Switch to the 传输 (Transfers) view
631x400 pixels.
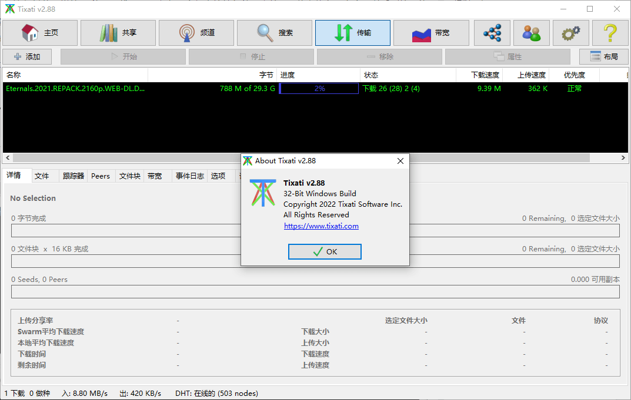(x=352, y=33)
